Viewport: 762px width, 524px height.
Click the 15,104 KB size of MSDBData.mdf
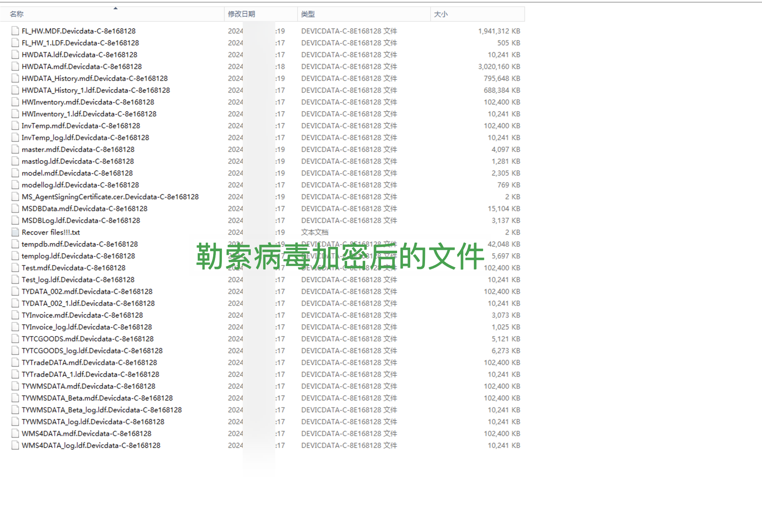[x=504, y=209]
